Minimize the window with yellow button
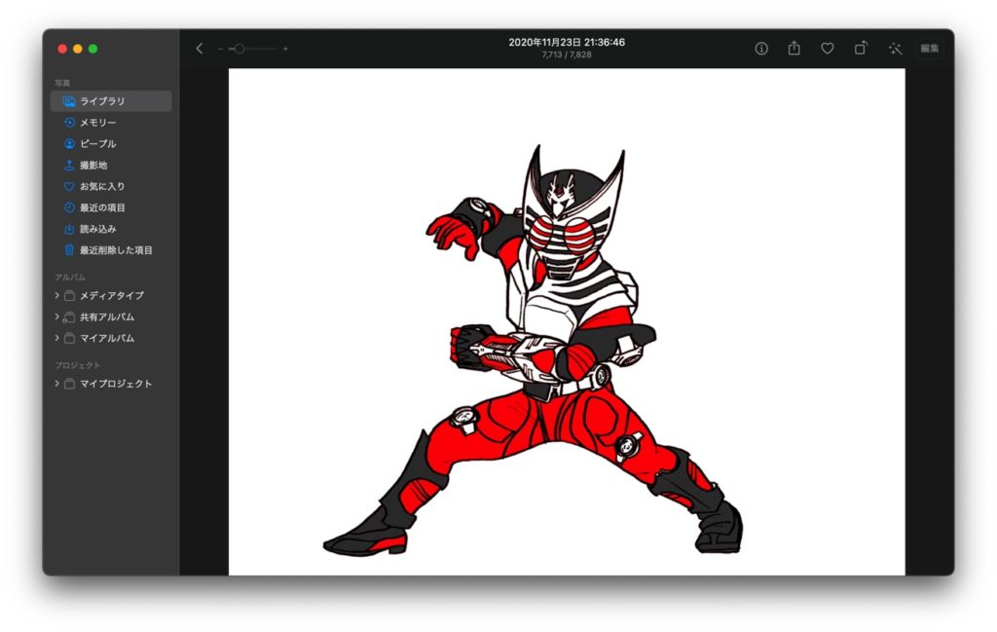The width and height of the screenshot is (997, 632). (78, 49)
